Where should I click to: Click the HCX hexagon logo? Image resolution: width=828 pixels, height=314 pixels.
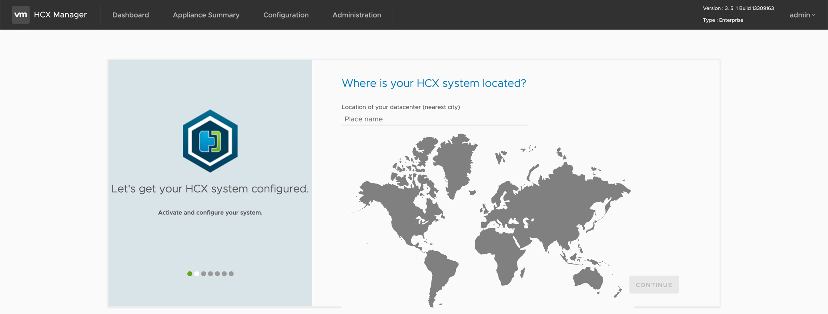(x=210, y=141)
